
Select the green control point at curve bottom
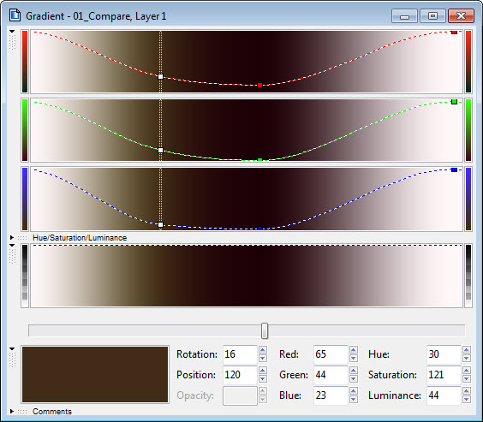[259, 160]
